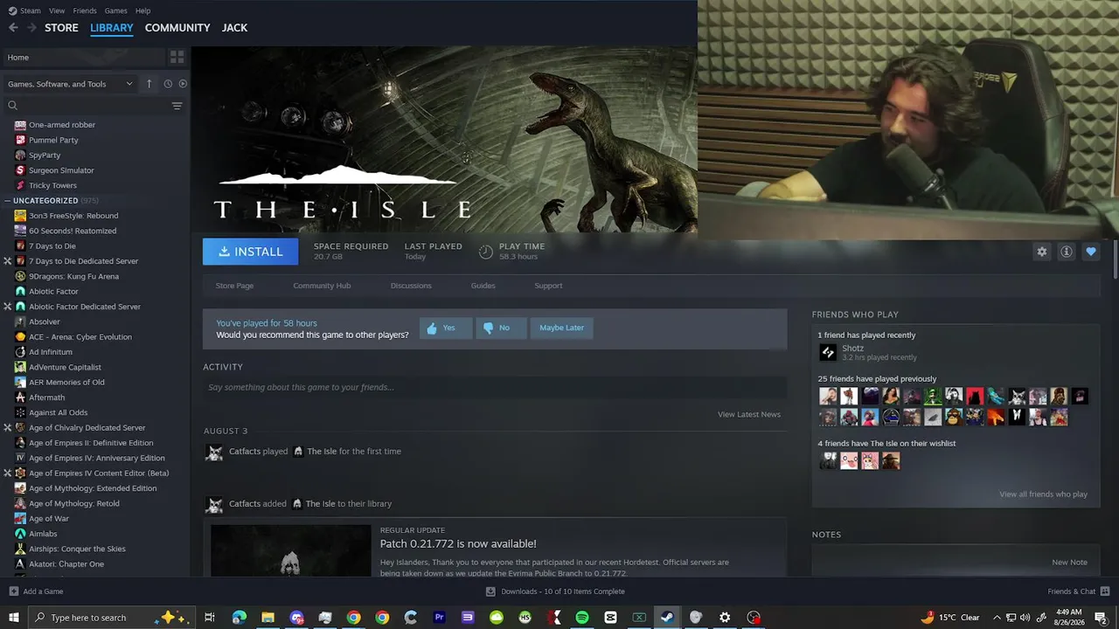Click the Add a Game plus icon
Viewport: 1119px width, 629px height.
pos(13,591)
